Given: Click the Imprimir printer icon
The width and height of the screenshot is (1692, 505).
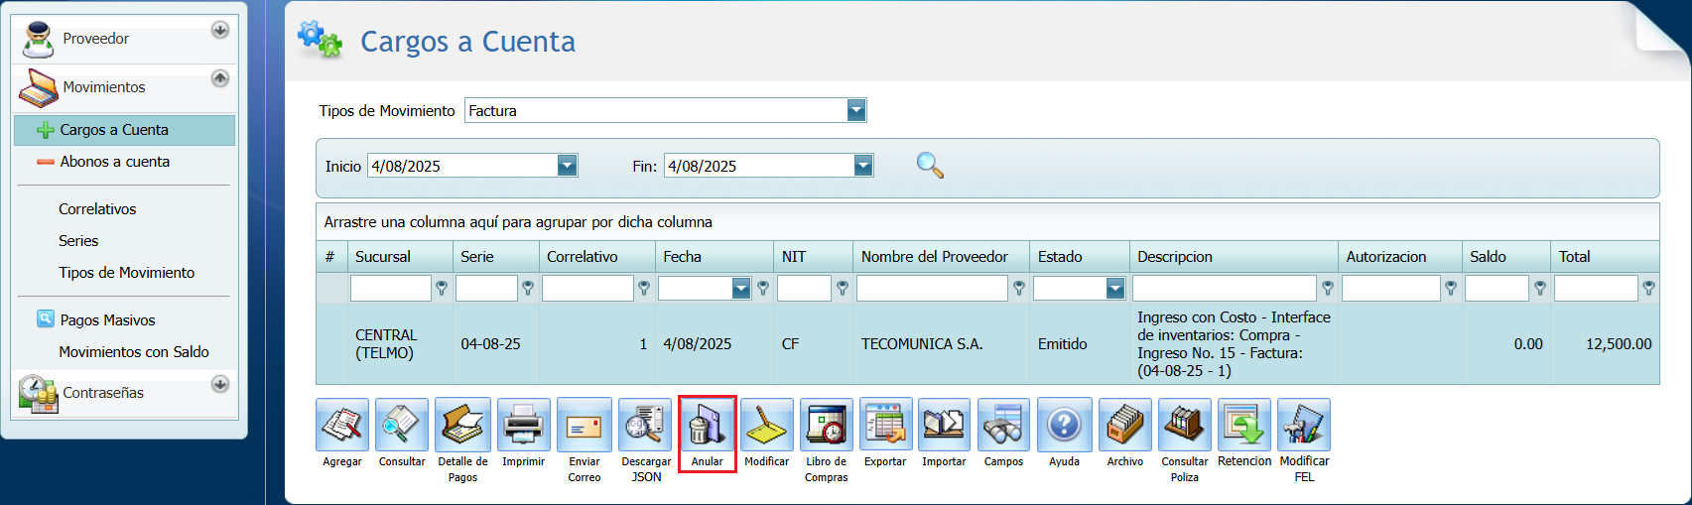Looking at the screenshot, I should 523,425.
